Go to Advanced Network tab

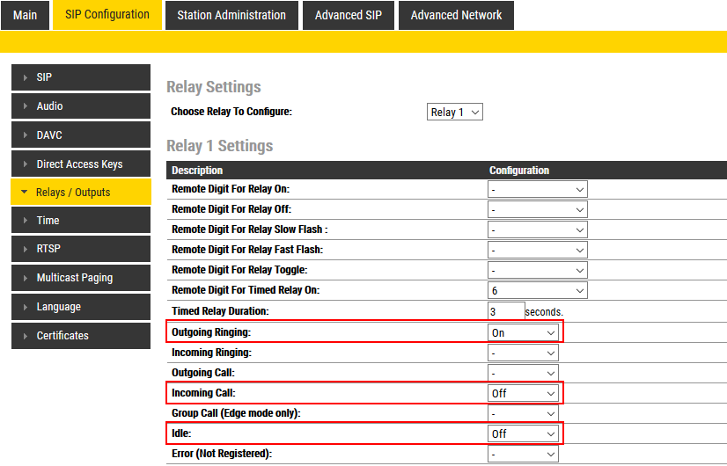(456, 15)
